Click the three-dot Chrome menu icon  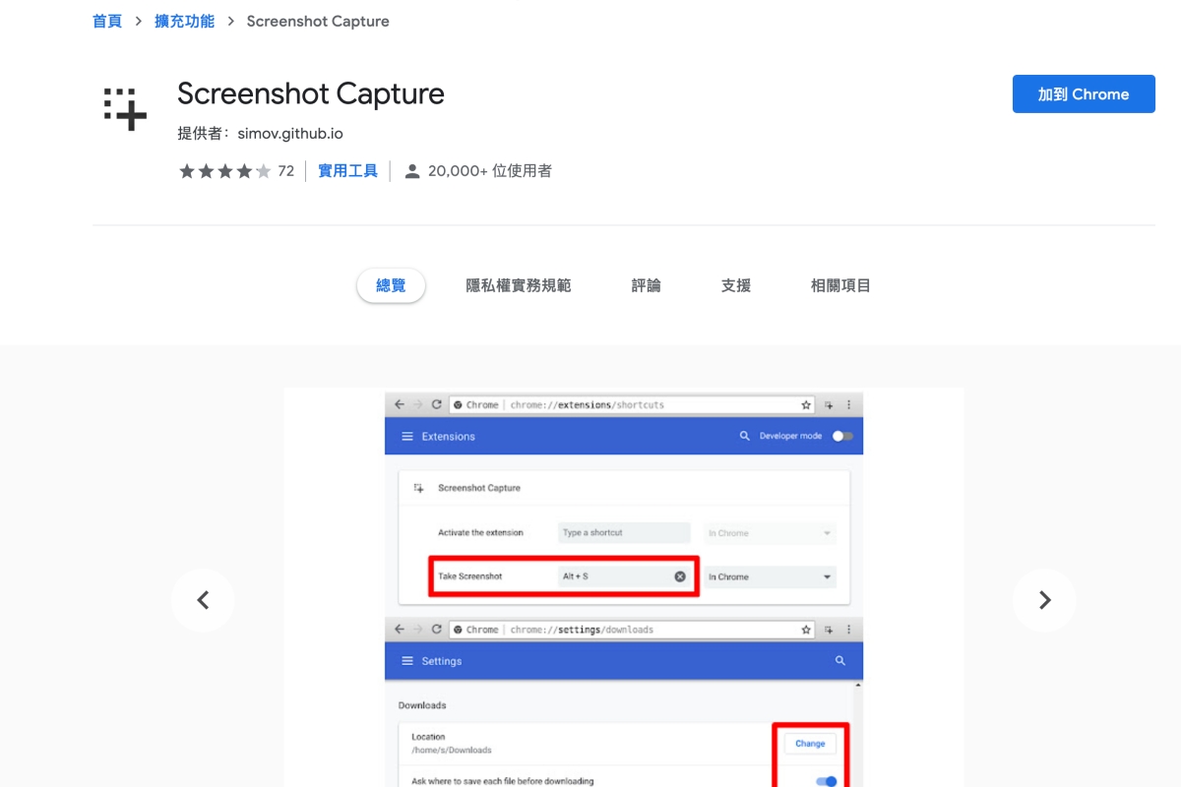point(848,404)
